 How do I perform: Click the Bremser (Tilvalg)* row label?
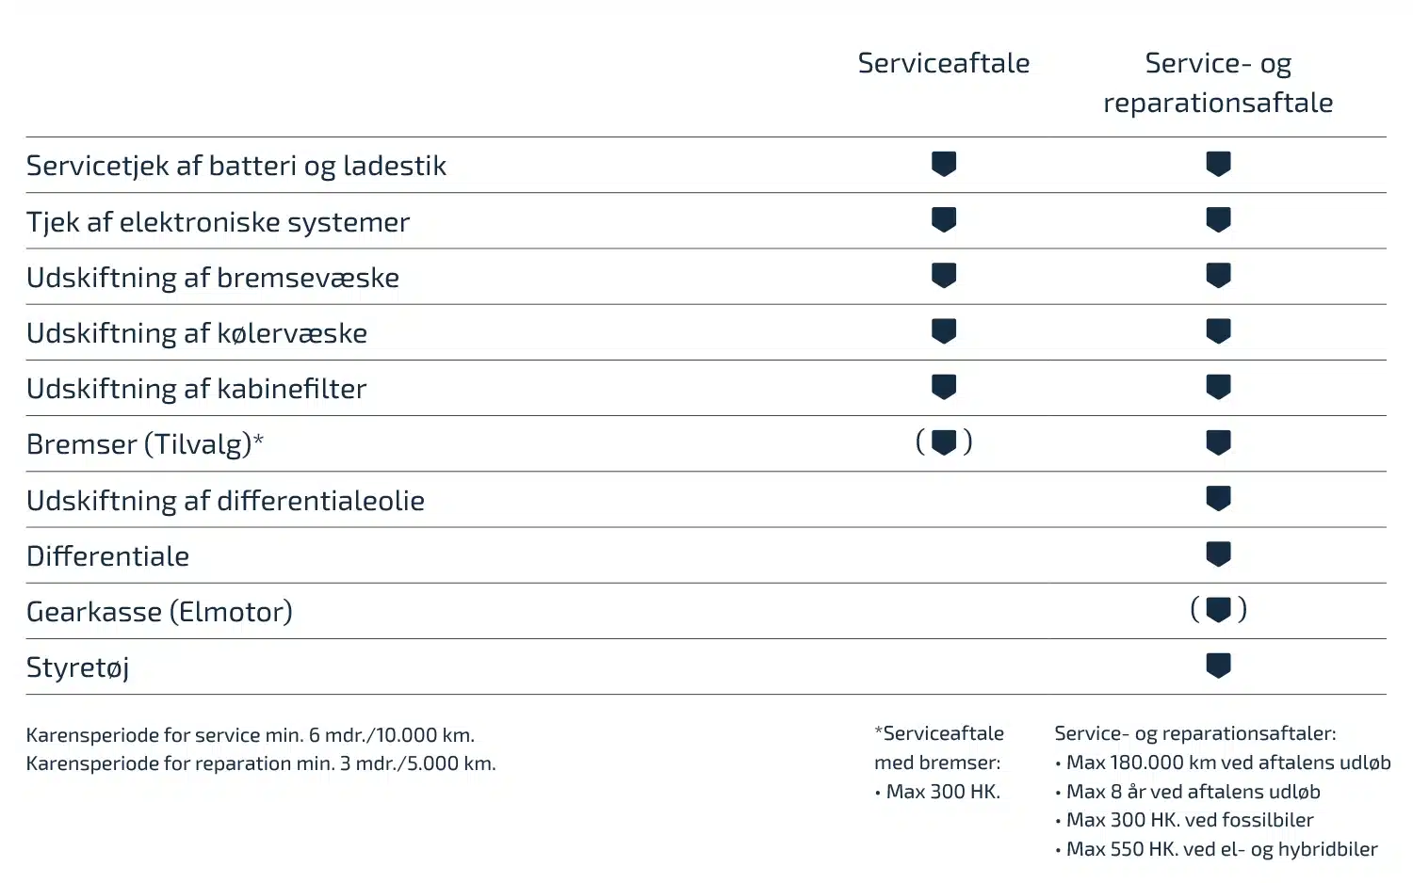(145, 443)
